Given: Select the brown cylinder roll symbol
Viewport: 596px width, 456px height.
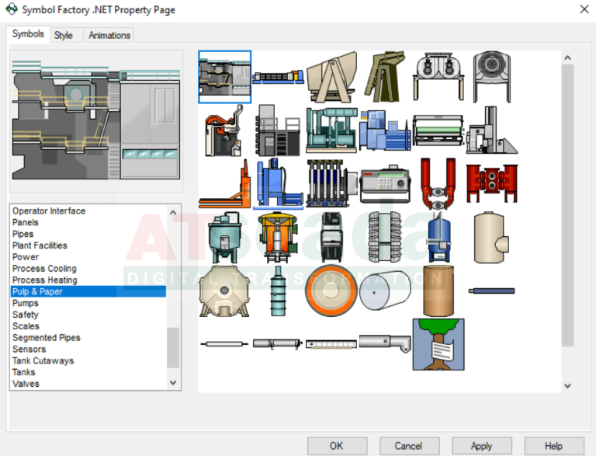Looking at the screenshot, I should click(438, 291).
